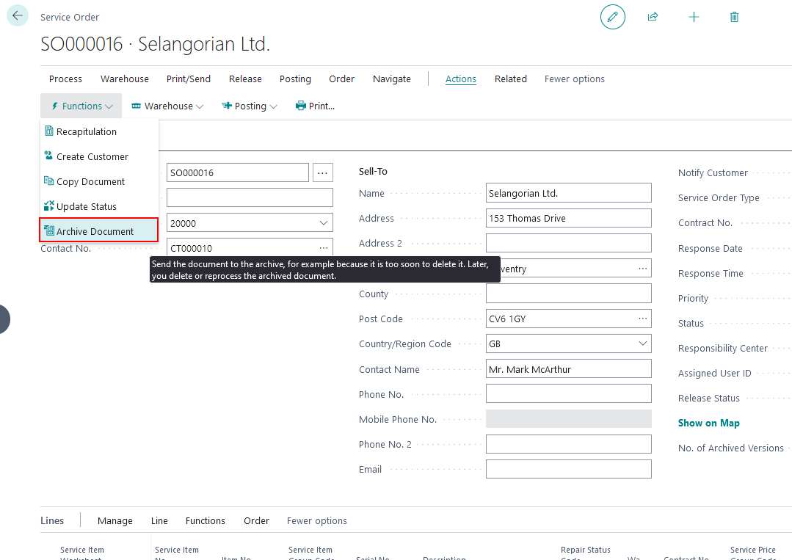The width and height of the screenshot is (792, 560).
Task: Open the Related menu
Action: click(x=510, y=79)
